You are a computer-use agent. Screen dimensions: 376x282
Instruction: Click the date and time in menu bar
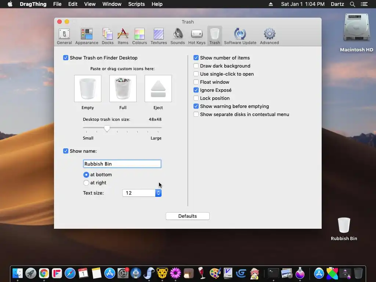(303, 4)
